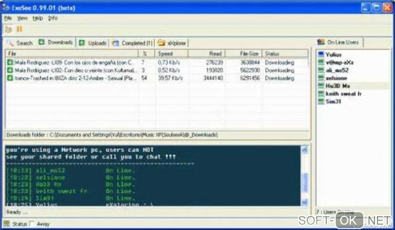Click the connect users toolbar icon

point(9,29)
